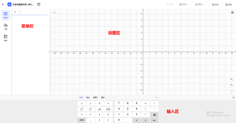Open the 教程 tutorial button
This screenshot has height=123, width=236.
tap(215, 5)
